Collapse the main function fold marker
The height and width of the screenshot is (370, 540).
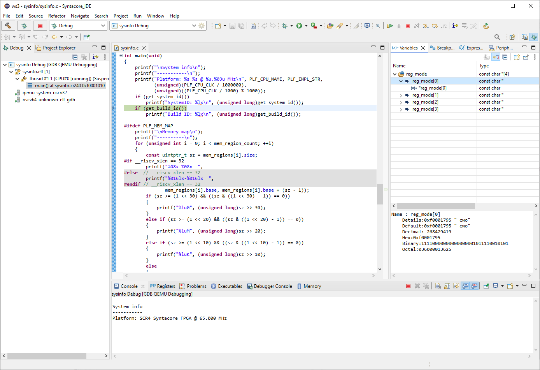coord(121,56)
